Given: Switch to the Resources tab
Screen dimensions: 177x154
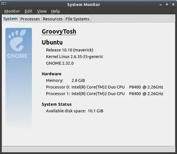Looking at the screenshot, I should point(53,19).
